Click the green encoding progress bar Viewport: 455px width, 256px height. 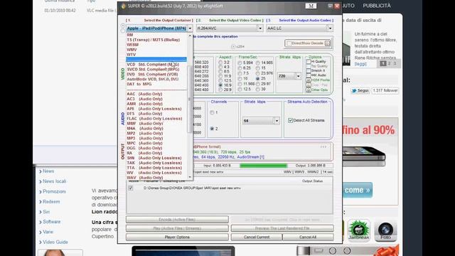[264, 166]
